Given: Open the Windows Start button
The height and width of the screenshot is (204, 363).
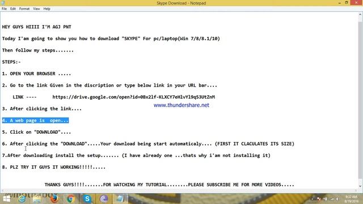Looking at the screenshot, I should [6, 199].
